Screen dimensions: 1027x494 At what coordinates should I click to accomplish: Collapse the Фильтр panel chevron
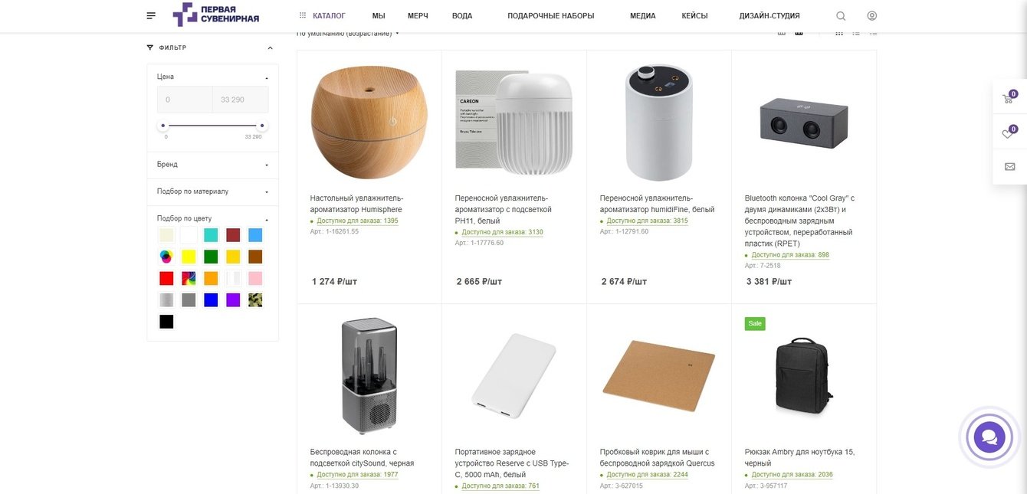pos(270,47)
